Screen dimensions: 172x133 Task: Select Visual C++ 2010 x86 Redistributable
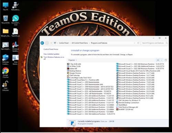(x=89, y=93)
